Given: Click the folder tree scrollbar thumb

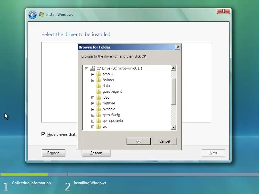Looking at the screenshot, I should 173,92.
